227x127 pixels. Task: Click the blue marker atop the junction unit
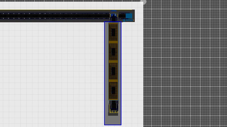click(113, 11)
